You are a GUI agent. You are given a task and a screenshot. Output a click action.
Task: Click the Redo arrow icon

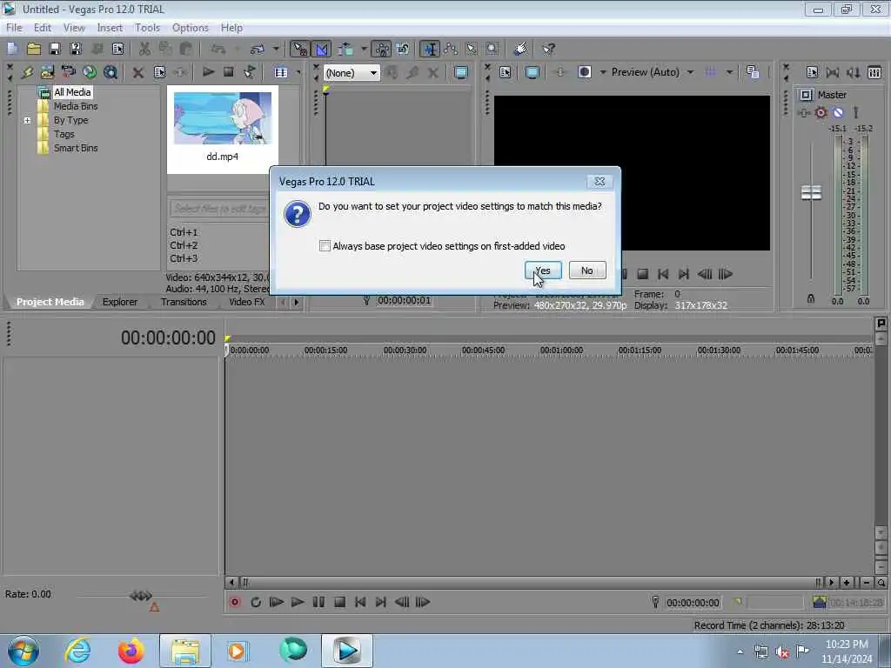(258, 50)
